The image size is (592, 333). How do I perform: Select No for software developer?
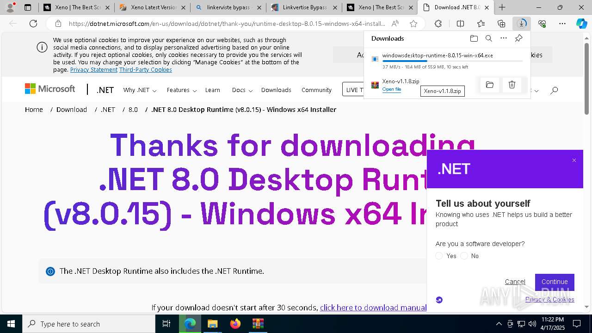coord(464,256)
